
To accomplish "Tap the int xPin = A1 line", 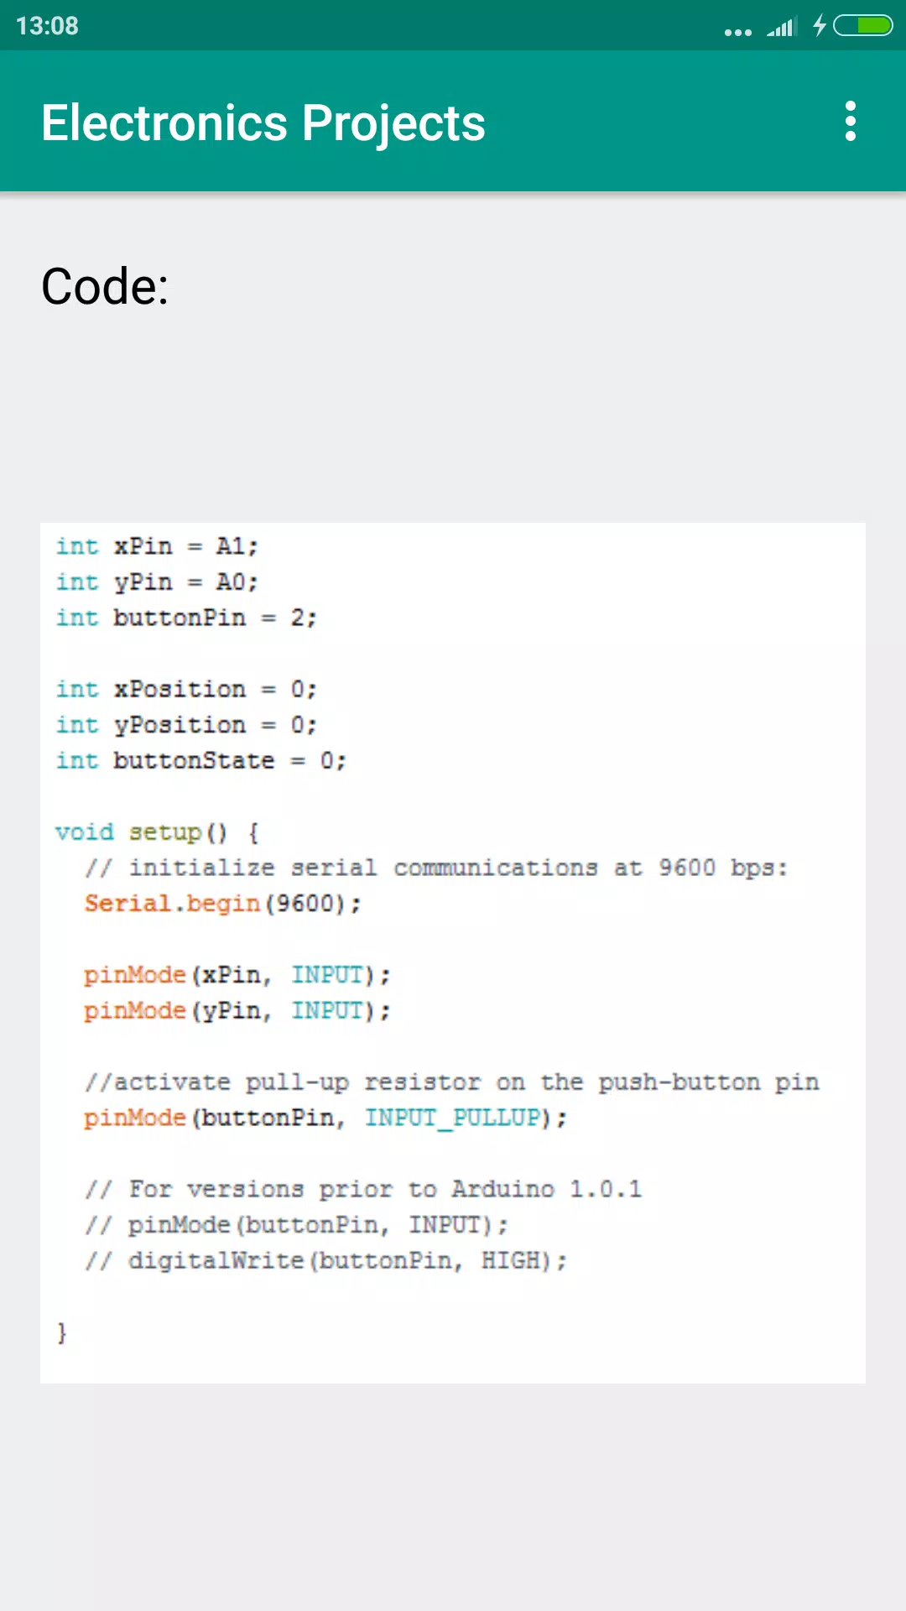I will (x=157, y=546).
